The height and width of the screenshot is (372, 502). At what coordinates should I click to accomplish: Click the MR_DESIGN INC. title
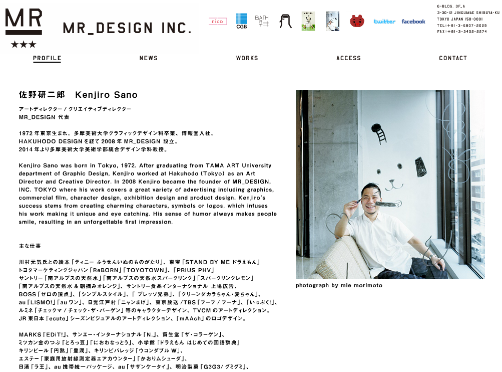(127, 28)
